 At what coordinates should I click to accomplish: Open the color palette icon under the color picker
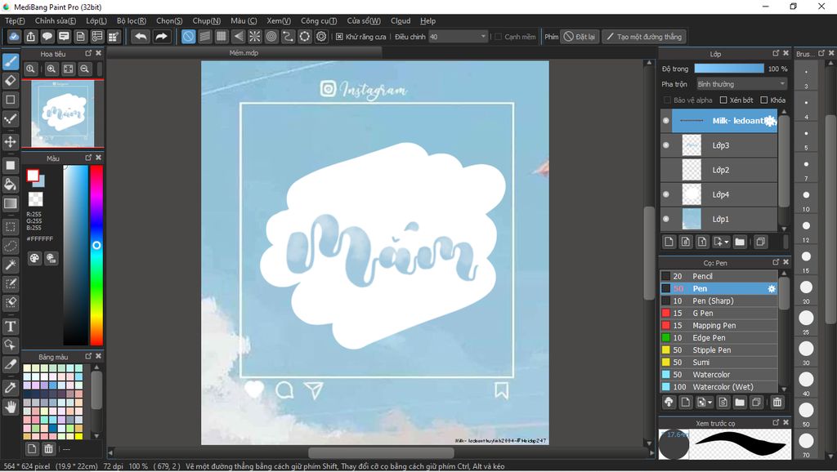point(34,258)
